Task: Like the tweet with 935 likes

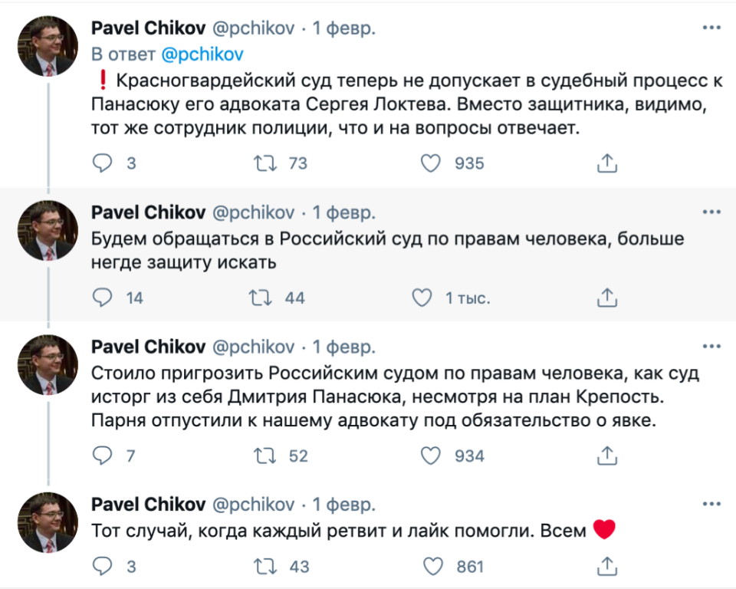Action: tap(433, 163)
